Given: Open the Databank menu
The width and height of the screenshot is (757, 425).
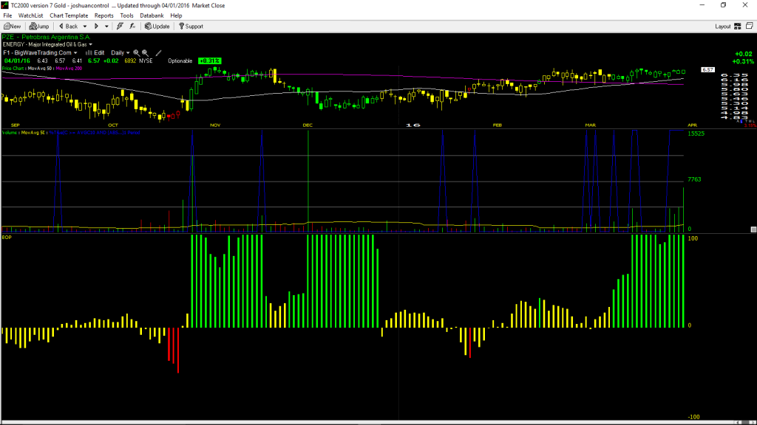Looking at the screenshot, I should tap(152, 15).
